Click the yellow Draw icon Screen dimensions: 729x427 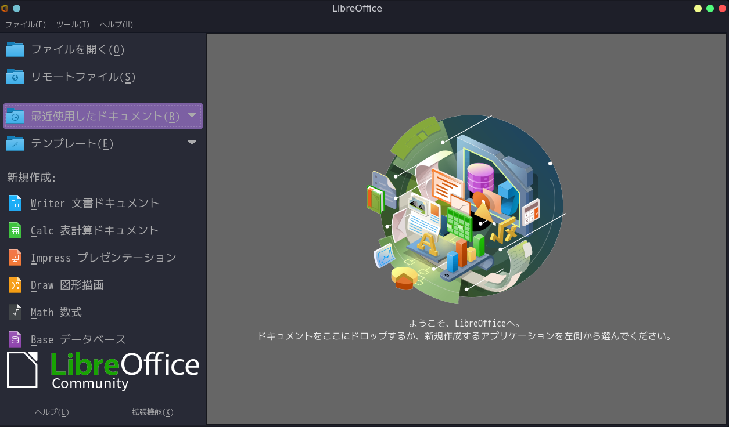click(15, 285)
